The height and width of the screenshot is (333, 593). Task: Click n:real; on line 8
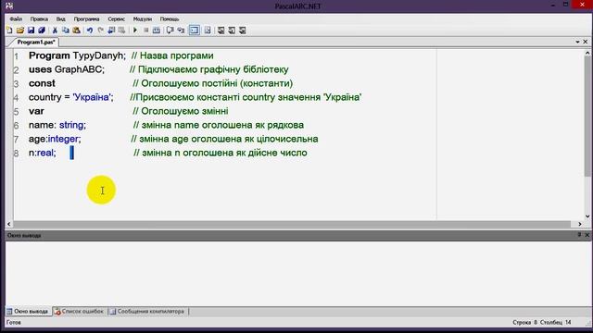tap(43, 153)
